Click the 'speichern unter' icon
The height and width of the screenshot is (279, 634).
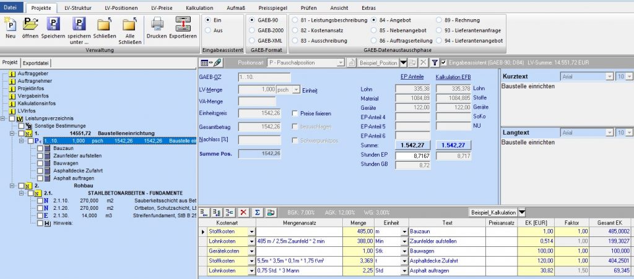coord(79,24)
